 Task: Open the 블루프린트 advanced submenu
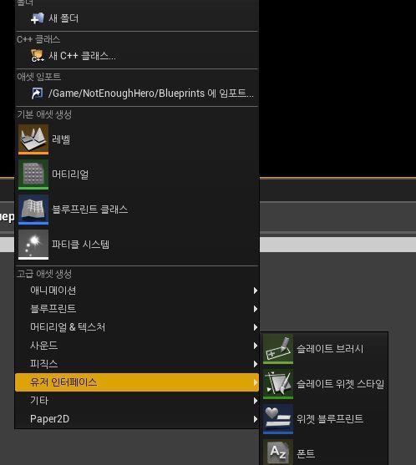click(x=137, y=309)
